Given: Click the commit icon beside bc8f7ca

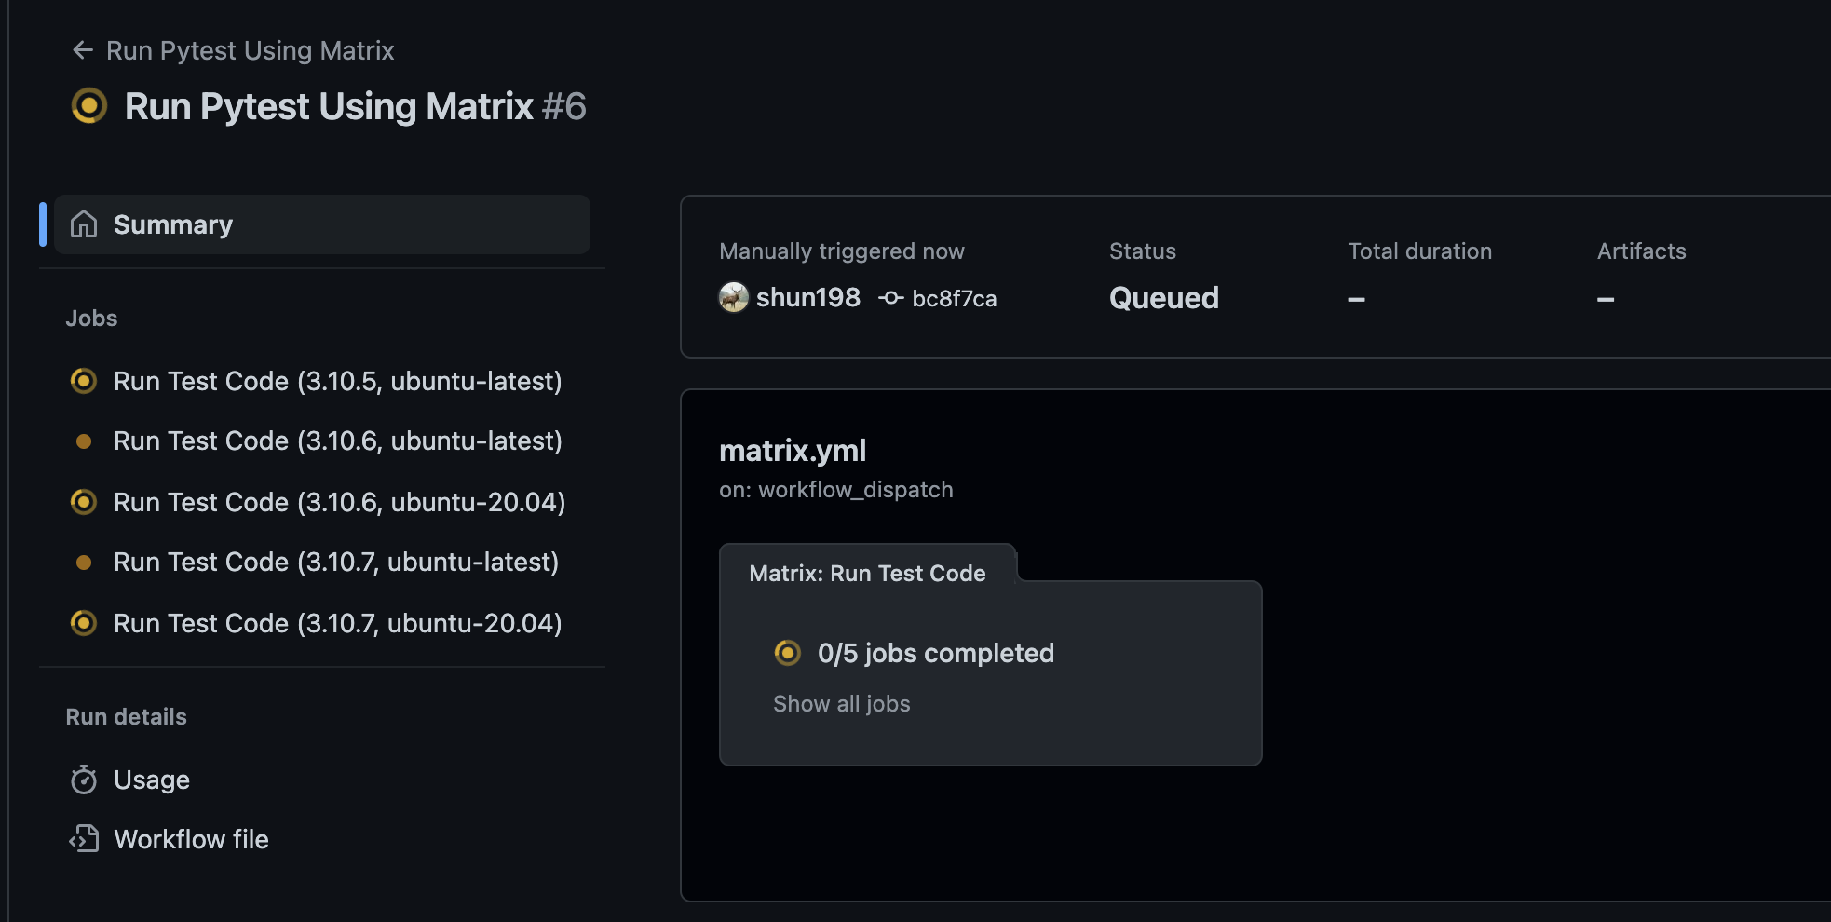Looking at the screenshot, I should pyautogui.click(x=891, y=298).
